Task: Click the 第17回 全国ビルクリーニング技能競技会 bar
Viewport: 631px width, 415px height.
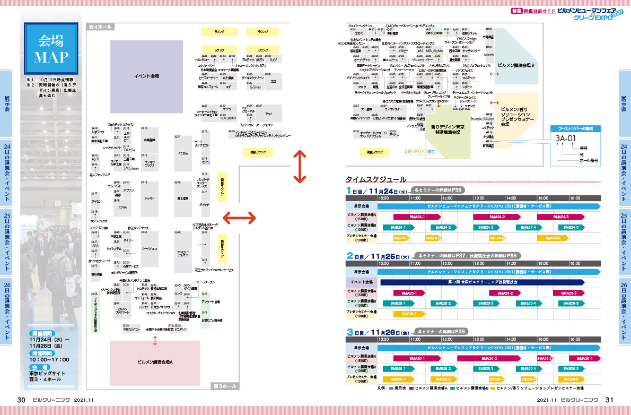Action: tap(483, 282)
